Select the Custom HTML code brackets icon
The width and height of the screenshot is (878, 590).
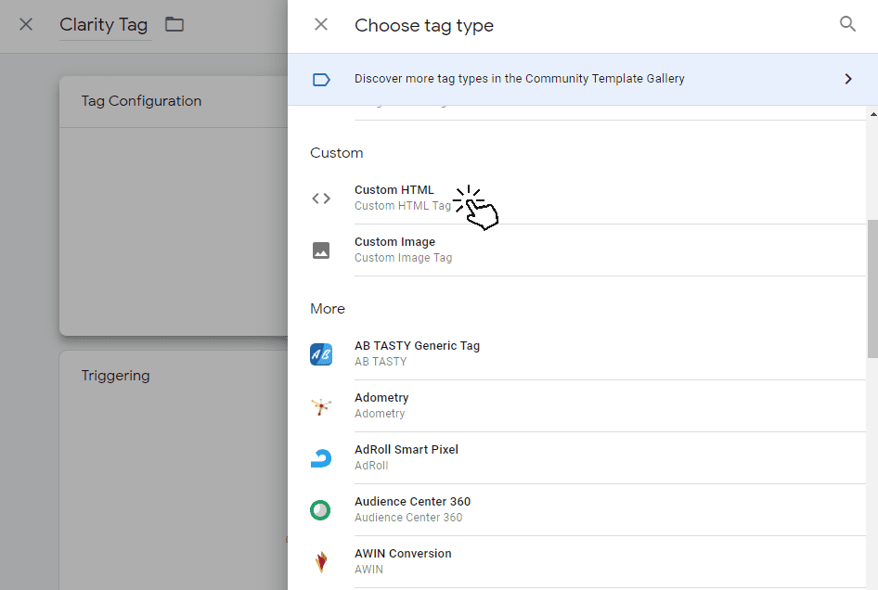click(x=321, y=199)
